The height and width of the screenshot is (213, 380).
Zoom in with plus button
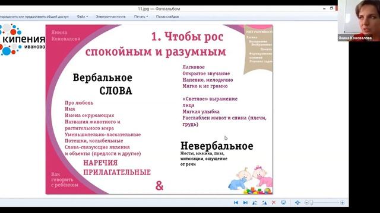click(342, 202)
